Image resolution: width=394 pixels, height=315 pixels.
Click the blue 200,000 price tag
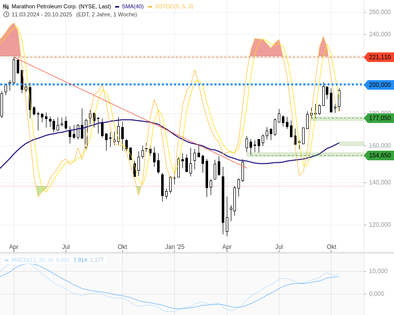click(x=379, y=85)
